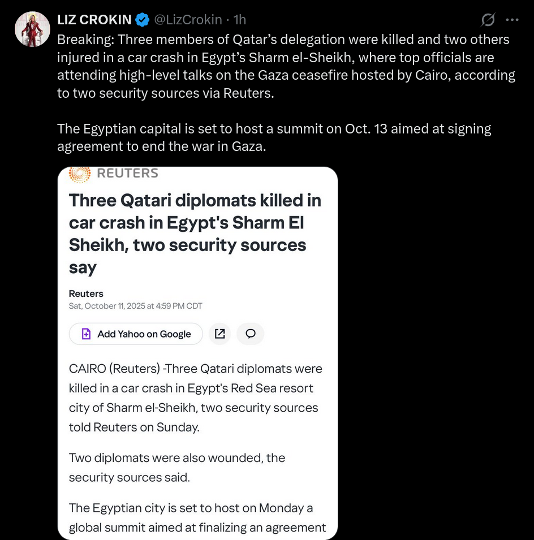Open Liz Crokin's profile avatar
The height and width of the screenshot is (540, 534).
pyautogui.click(x=32, y=29)
